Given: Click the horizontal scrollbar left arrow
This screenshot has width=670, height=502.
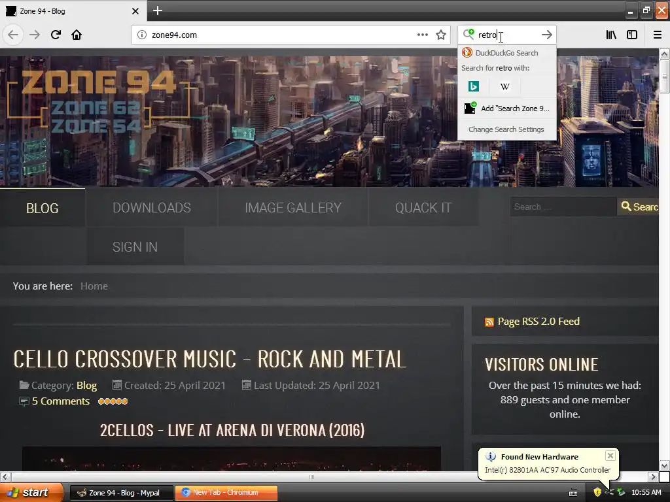Looking at the screenshot, I should [x=5, y=477].
